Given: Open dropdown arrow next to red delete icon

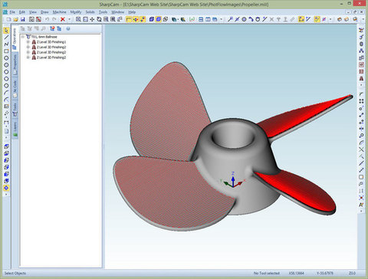Looking at the screenshot, I should coord(69,19).
